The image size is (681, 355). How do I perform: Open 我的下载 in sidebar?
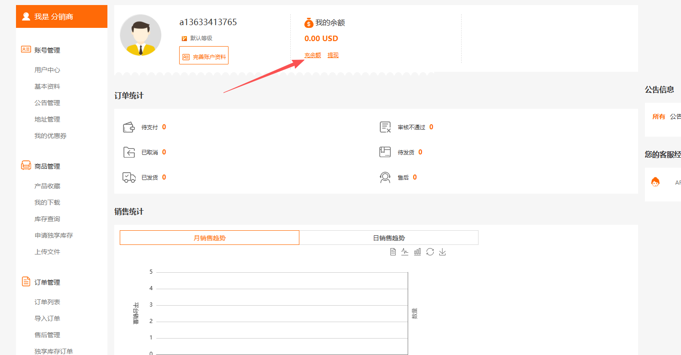coord(47,202)
